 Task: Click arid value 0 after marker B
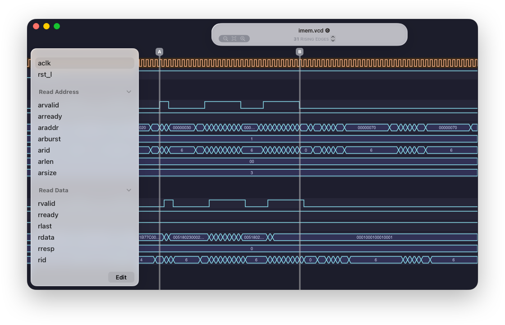[306, 150]
